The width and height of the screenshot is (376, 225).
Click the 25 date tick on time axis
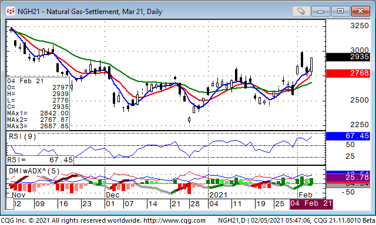point(280,204)
